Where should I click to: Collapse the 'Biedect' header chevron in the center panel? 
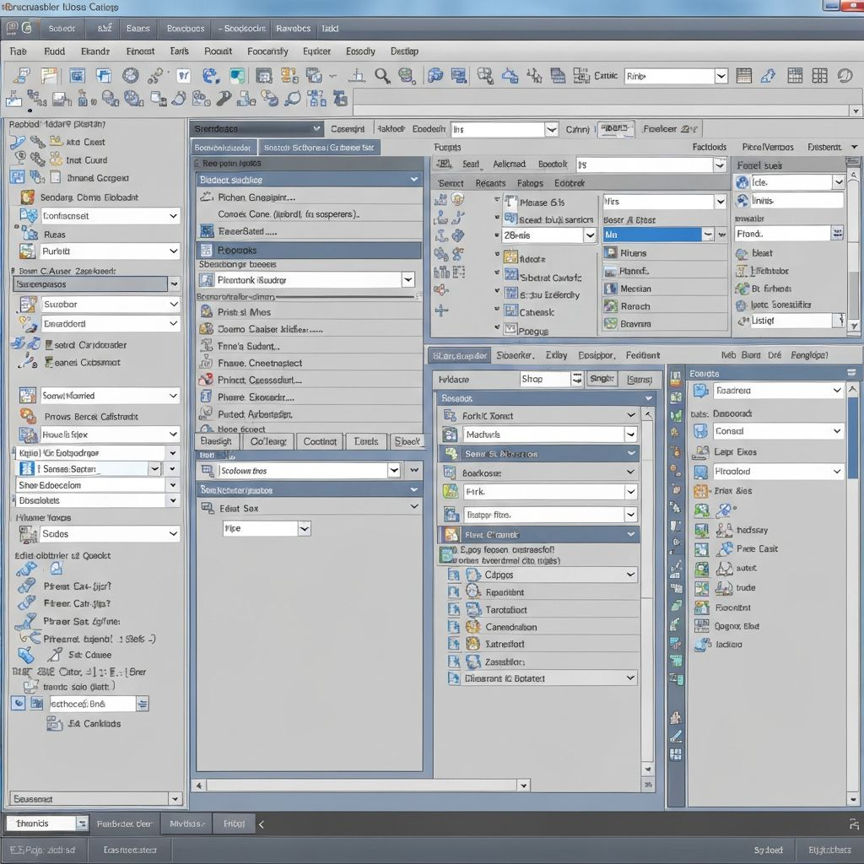(x=413, y=179)
